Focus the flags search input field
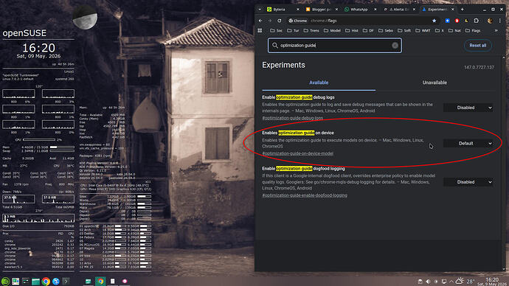 335,46
